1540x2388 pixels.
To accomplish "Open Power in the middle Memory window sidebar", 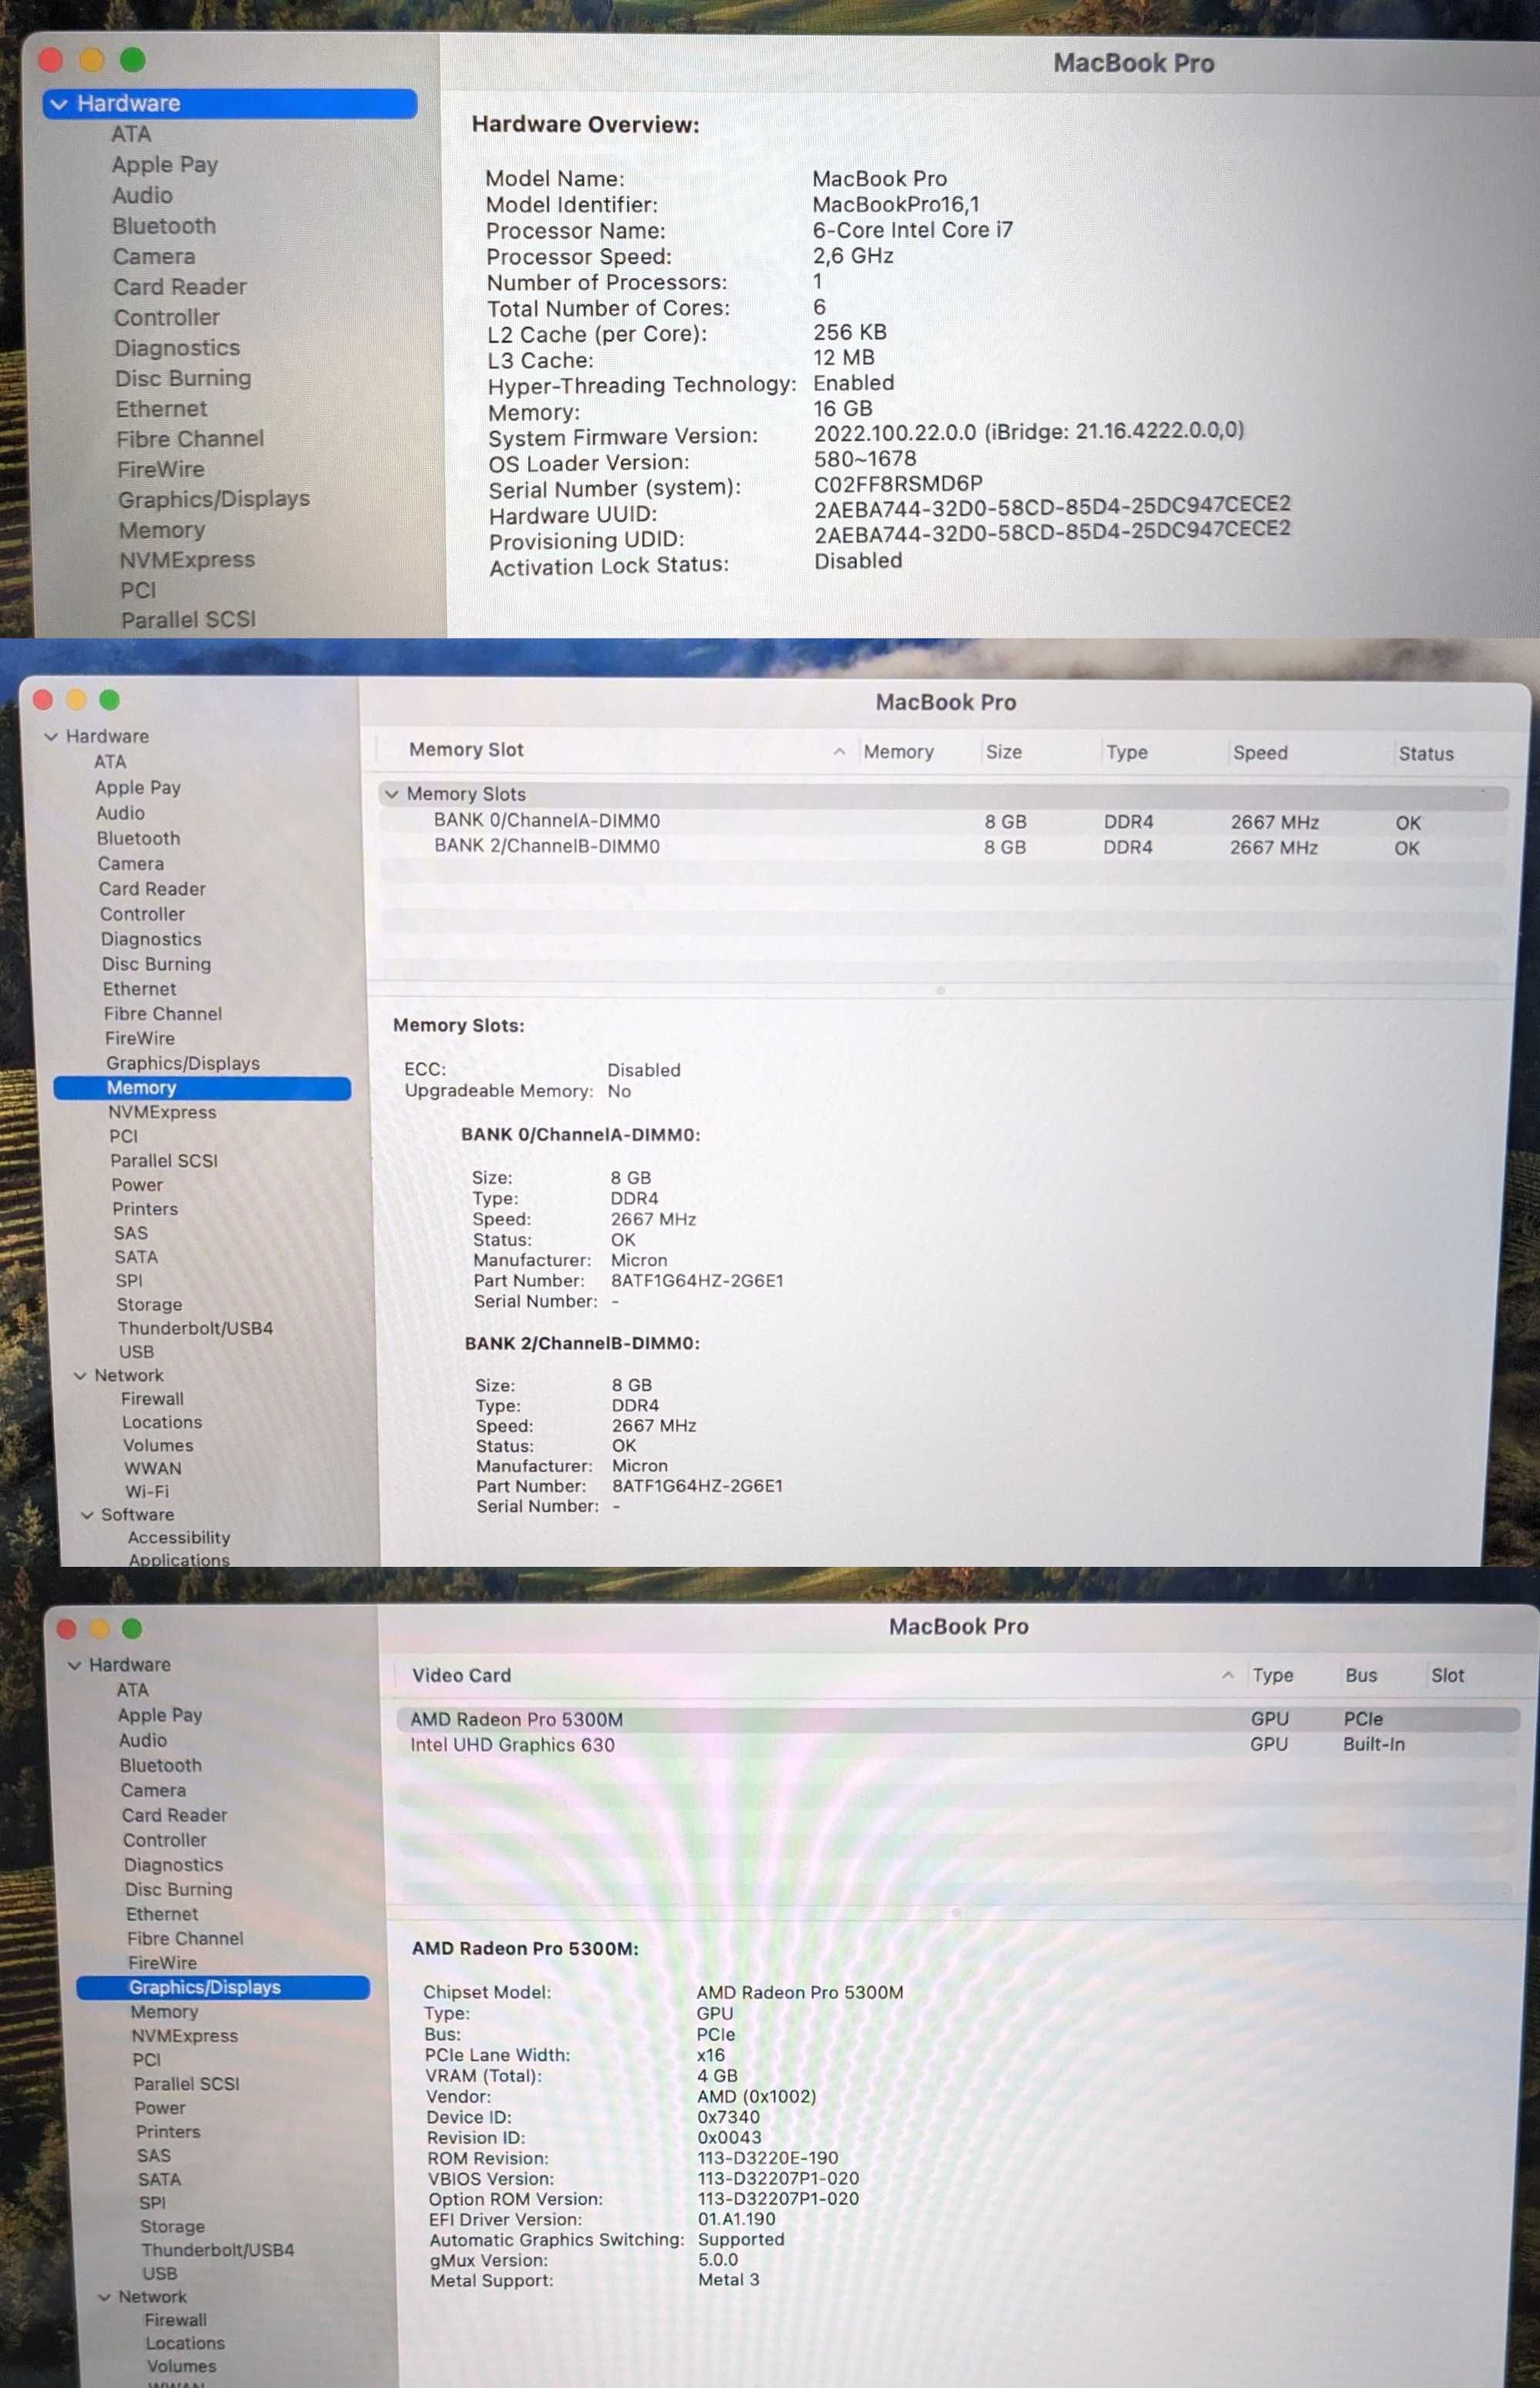I will 137,1185.
